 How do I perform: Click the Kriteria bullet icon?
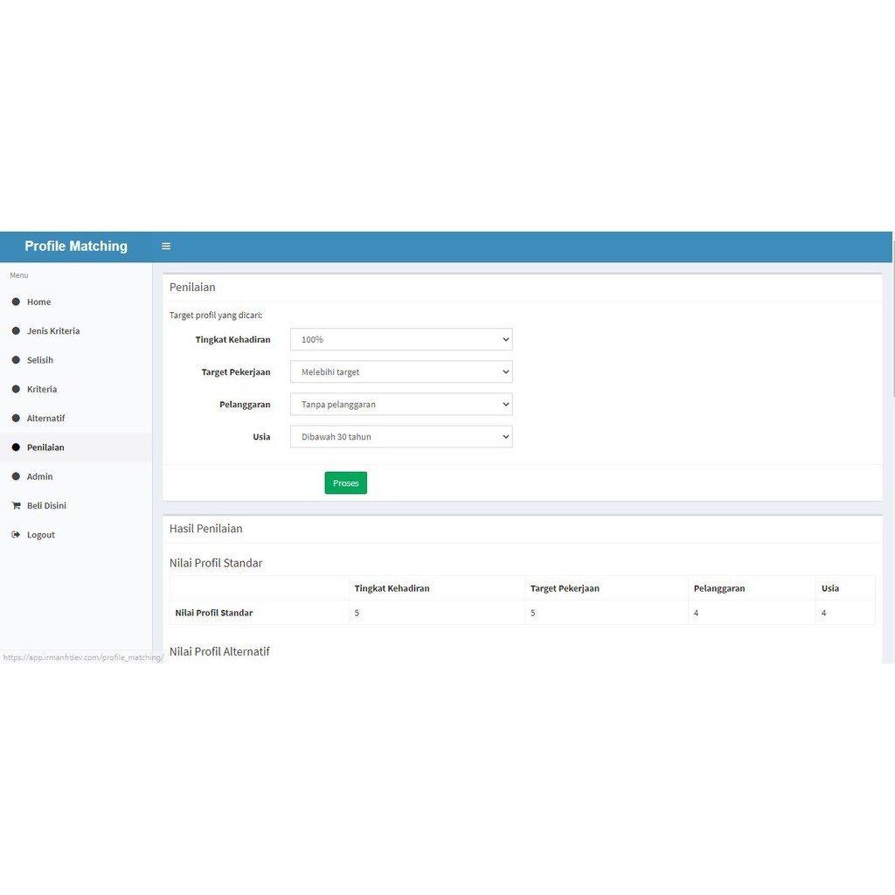(16, 389)
